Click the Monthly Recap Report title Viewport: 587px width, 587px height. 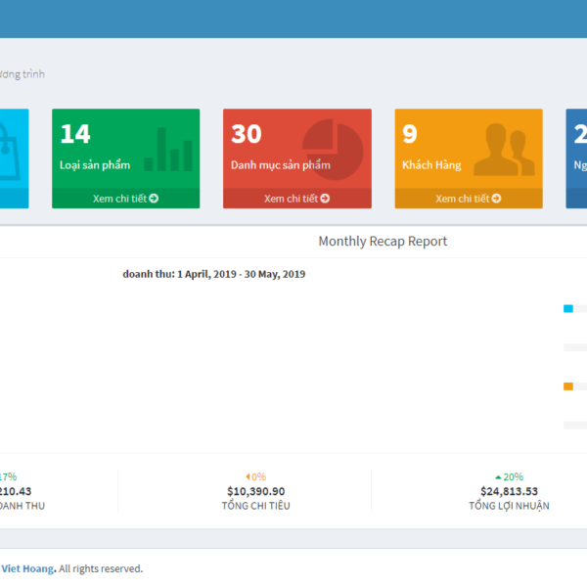(383, 241)
